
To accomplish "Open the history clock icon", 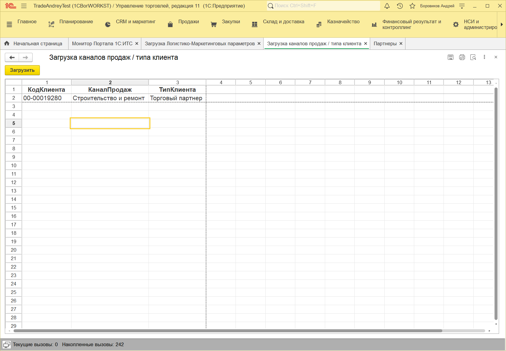I will click(400, 6).
